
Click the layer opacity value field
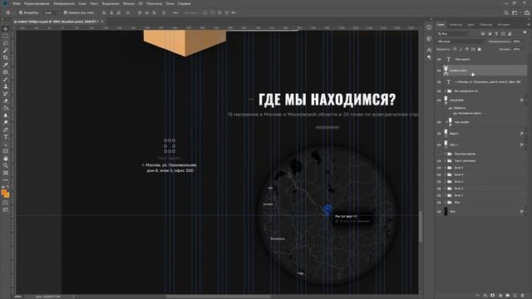[x=517, y=42]
